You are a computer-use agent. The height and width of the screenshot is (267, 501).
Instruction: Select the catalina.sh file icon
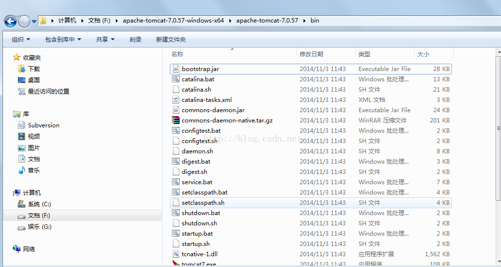(x=176, y=89)
